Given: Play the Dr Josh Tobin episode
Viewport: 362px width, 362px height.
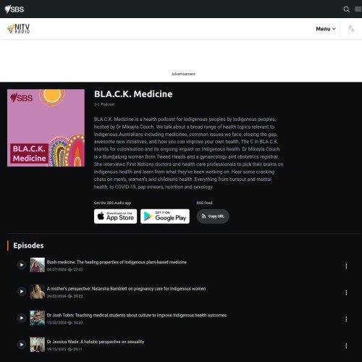Looking at the screenshot, I should (x=22, y=318).
